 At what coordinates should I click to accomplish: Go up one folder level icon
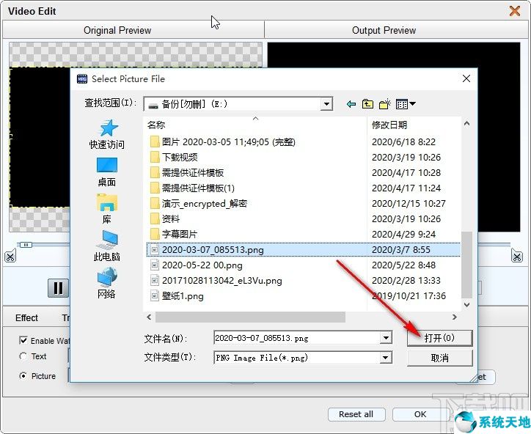[367, 104]
